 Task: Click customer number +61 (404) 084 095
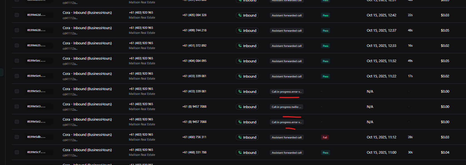point(194,61)
